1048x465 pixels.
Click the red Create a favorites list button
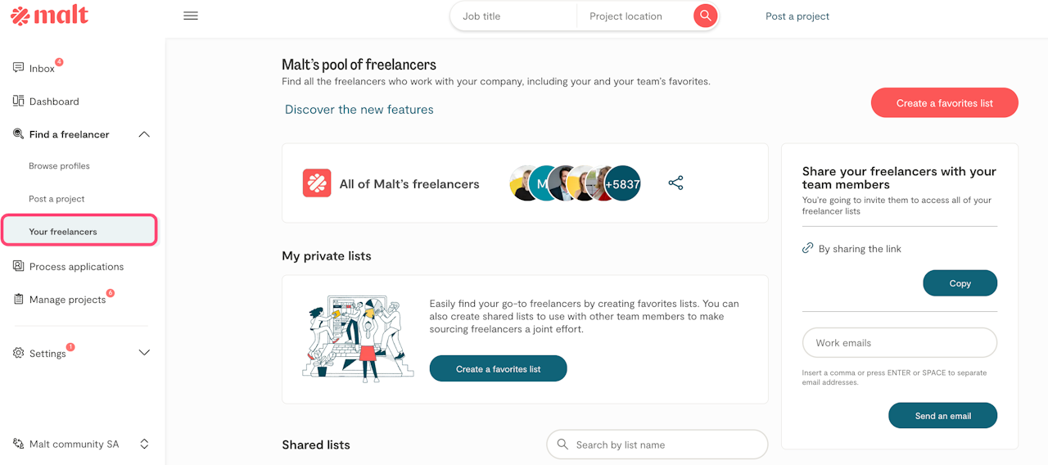pos(944,103)
